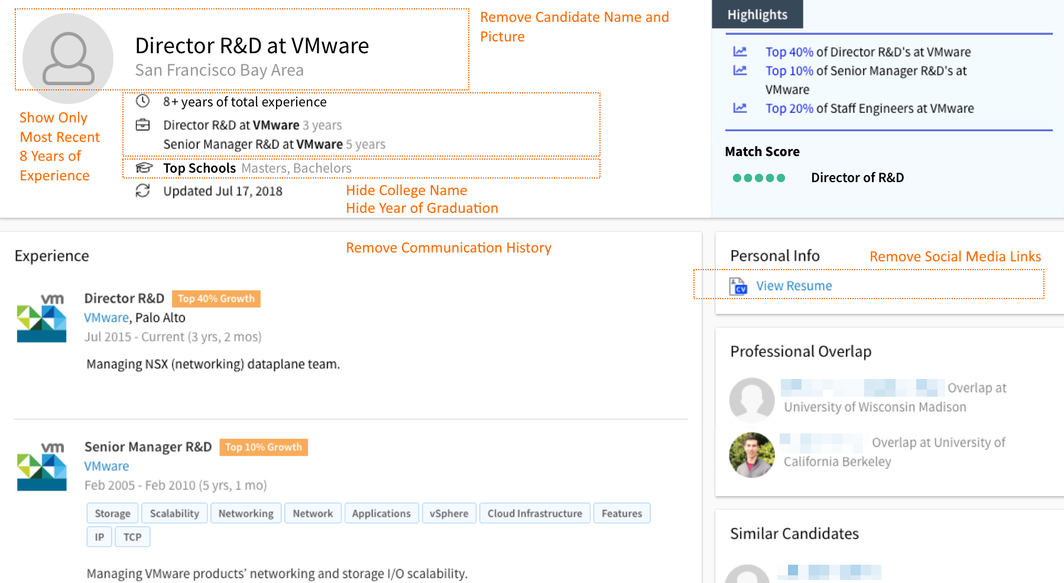Click the refresh icon beside Updated Jul 17
The height and width of the screenshot is (583, 1064).
coord(142,190)
